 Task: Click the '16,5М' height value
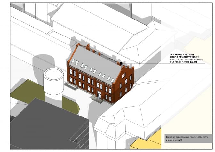click(x=193, y=63)
